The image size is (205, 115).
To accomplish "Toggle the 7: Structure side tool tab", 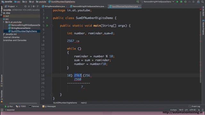I will pyautogui.click(x=2, y=80).
